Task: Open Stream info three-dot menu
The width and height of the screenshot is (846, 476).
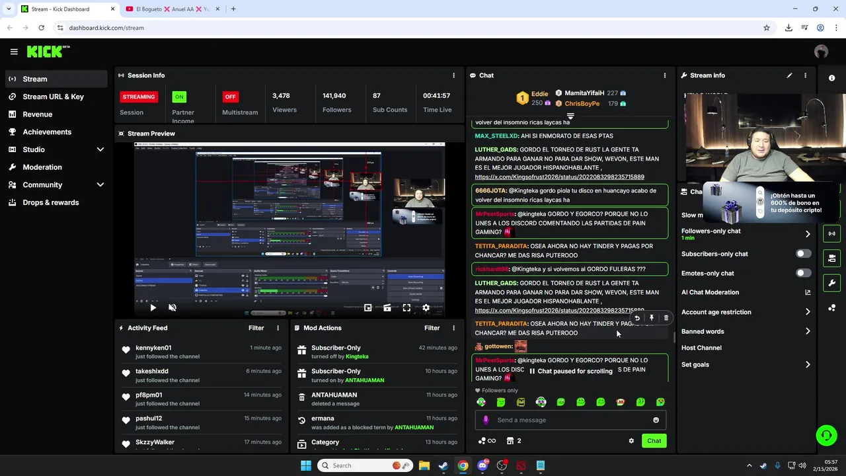Action: [x=805, y=75]
